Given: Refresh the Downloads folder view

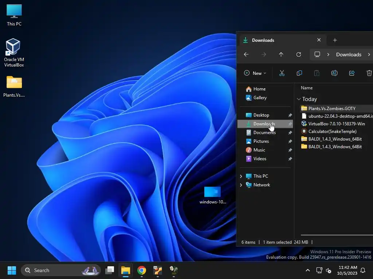Looking at the screenshot, I should (299, 54).
